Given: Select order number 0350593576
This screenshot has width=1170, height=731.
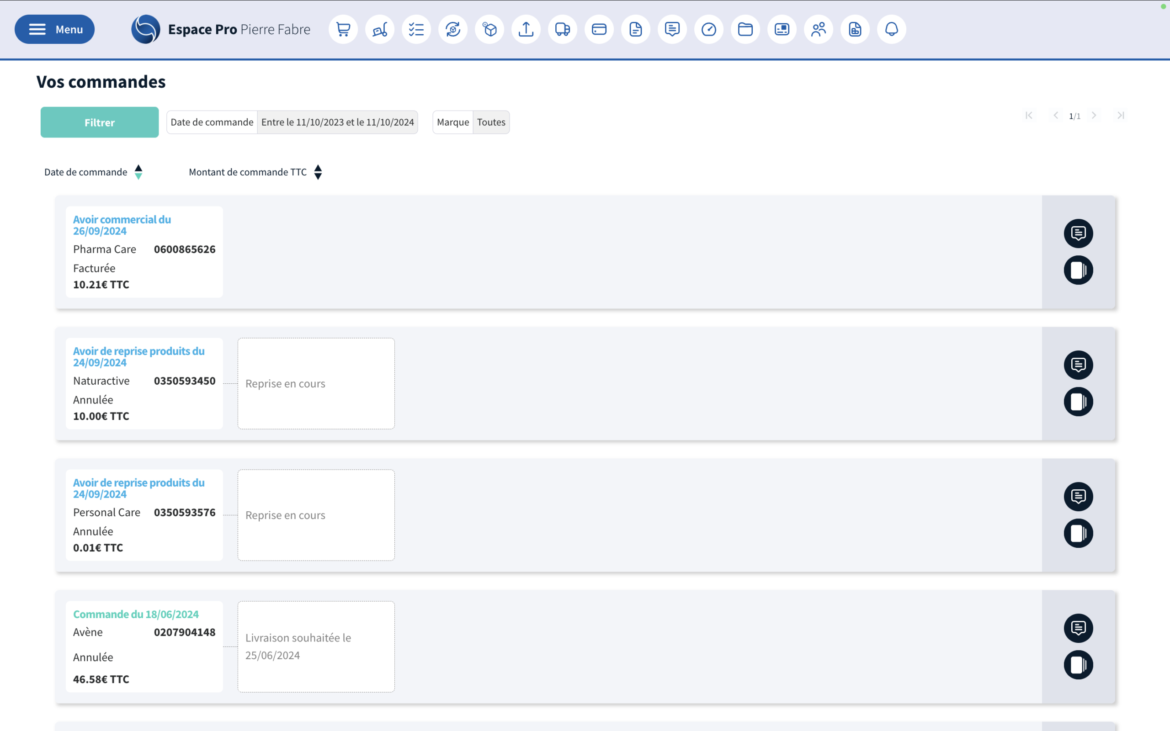Looking at the screenshot, I should (x=185, y=513).
